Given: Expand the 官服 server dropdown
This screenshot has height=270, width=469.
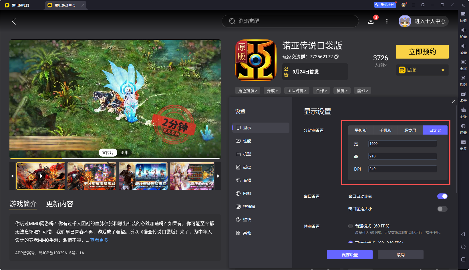Looking at the screenshot, I should pyautogui.click(x=422, y=70).
